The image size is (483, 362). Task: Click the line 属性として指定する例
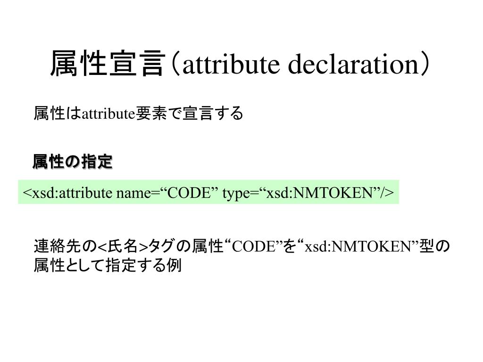[108, 265]
